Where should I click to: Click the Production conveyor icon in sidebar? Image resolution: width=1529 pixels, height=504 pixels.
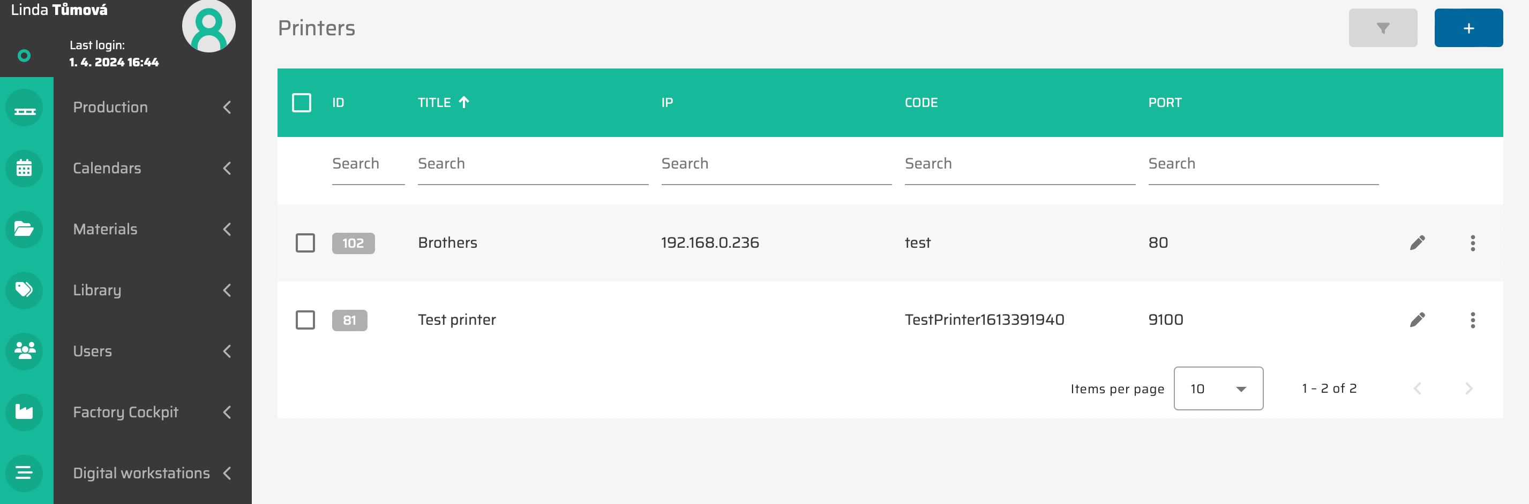24,109
